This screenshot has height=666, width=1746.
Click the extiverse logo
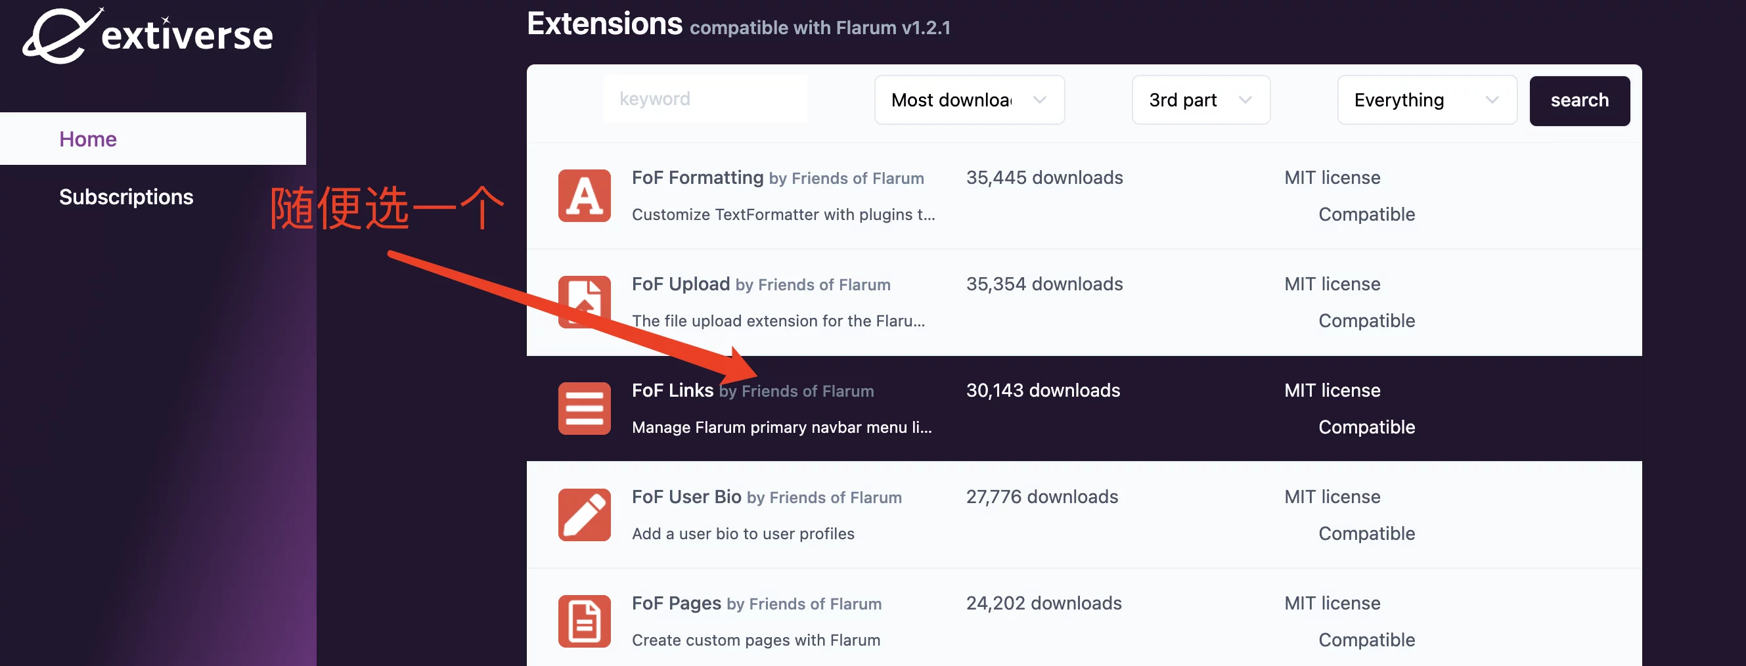(148, 35)
